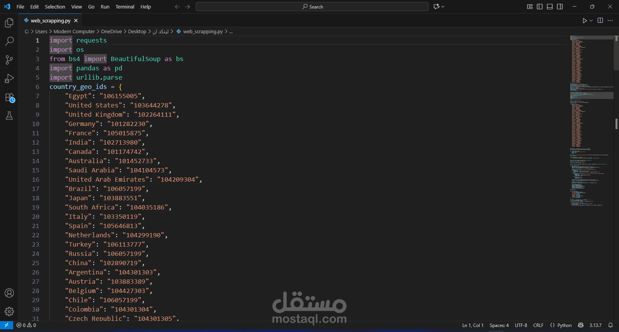Viewport: 619px width, 332px height.
Task: Click the country_geo_ids variable name
Action: (78, 87)
